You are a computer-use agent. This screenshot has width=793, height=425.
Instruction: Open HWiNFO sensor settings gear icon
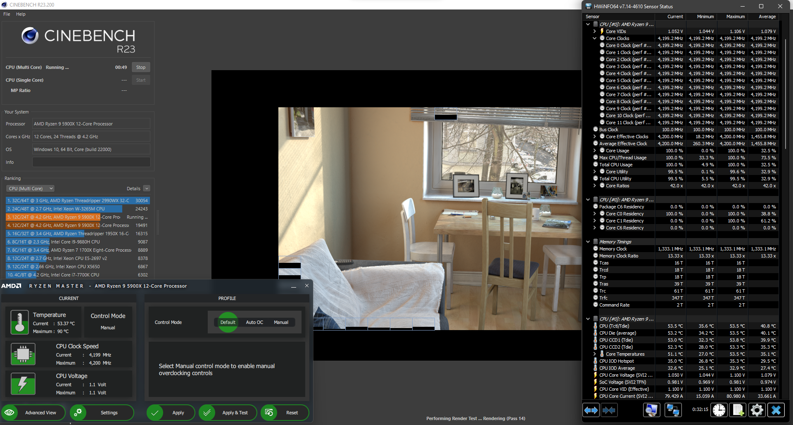pos(757,410)
